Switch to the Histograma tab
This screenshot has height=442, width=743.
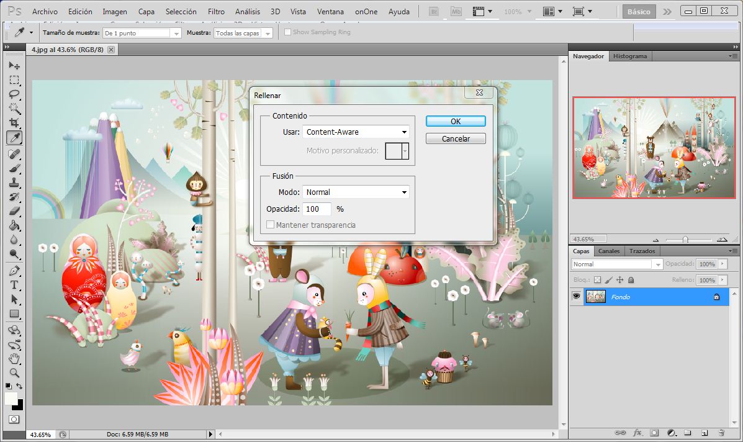coord(630,56)
